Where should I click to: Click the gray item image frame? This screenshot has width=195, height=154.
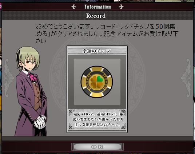(97, 82)
